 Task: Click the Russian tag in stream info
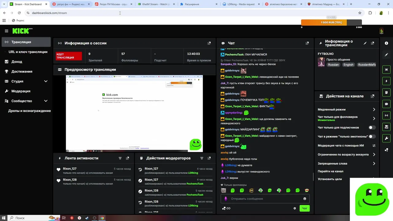333,65
